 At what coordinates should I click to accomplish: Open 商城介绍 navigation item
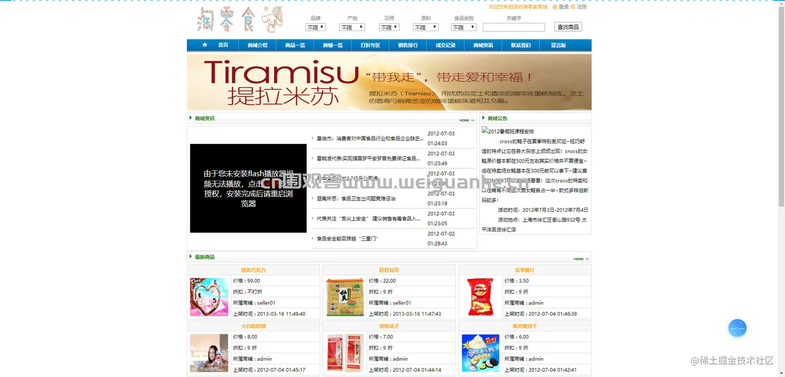[x=258, y=45]
